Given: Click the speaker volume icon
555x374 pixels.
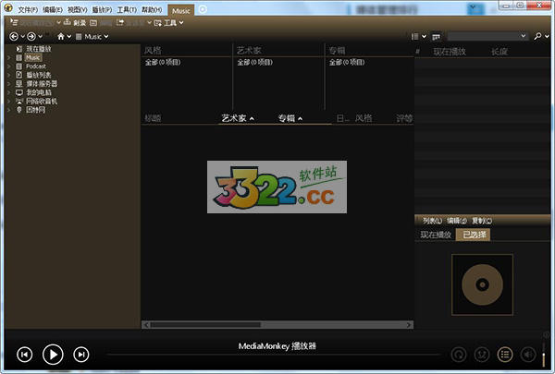Looking at the screenshot, I should click(x=528, y=354).
